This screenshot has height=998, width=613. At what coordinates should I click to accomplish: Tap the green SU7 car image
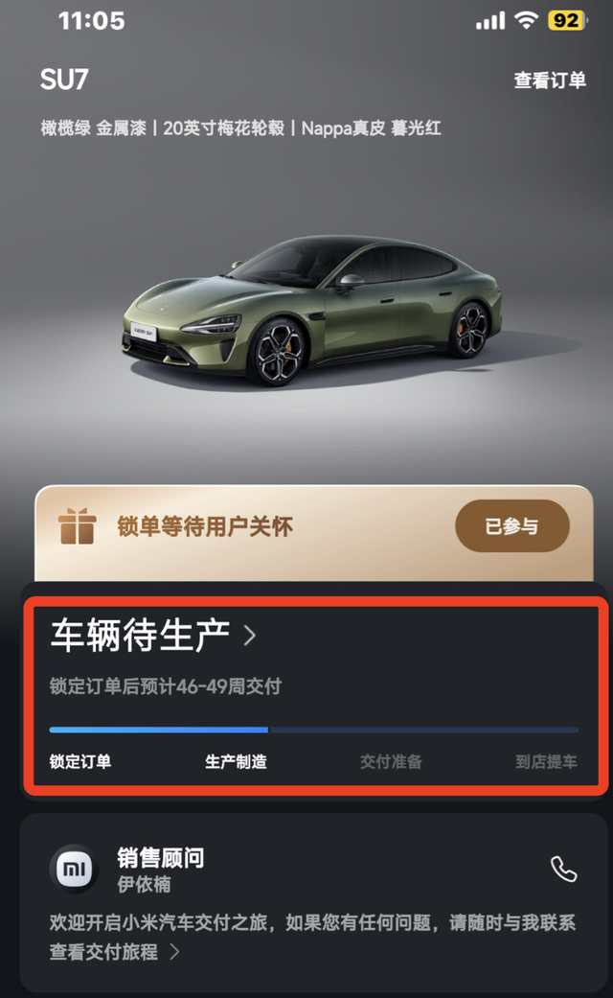311,310
